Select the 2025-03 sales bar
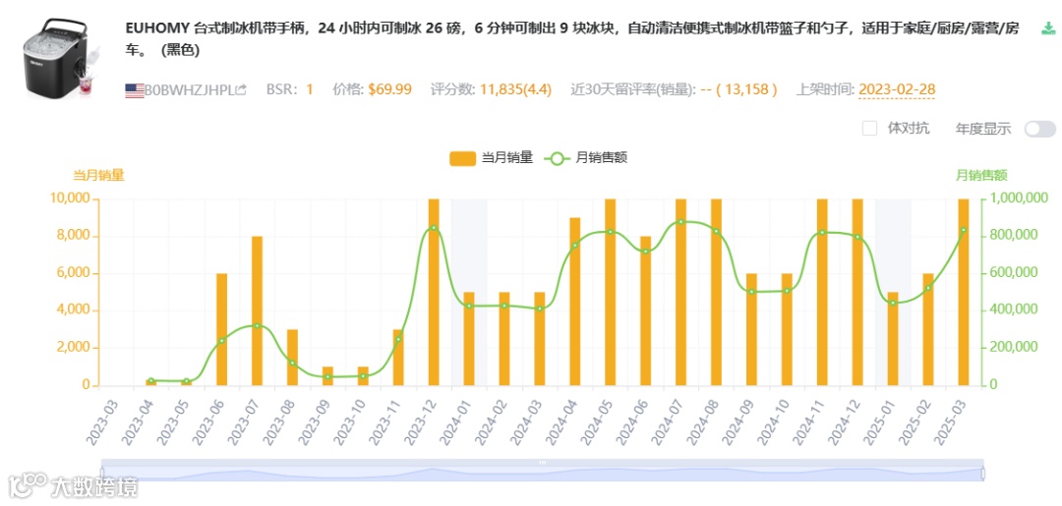This screenshot has height=506, width=1062. pos(963,292)
